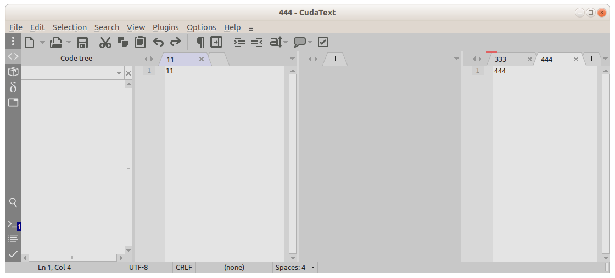Close the tab named 444

[576, 59]
